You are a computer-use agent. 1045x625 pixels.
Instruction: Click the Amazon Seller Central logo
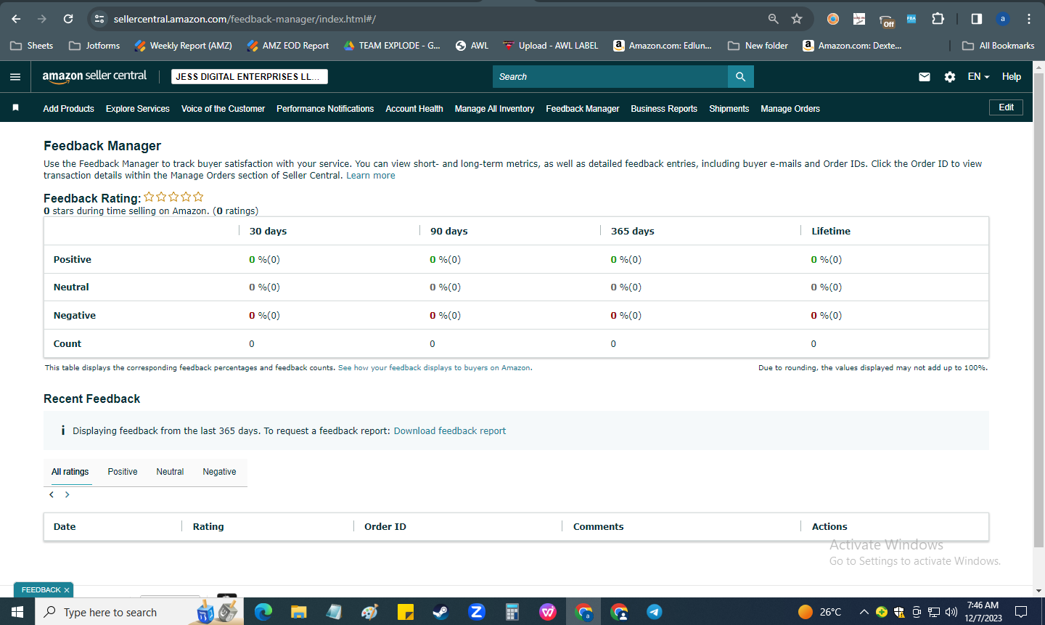point(94,76)
